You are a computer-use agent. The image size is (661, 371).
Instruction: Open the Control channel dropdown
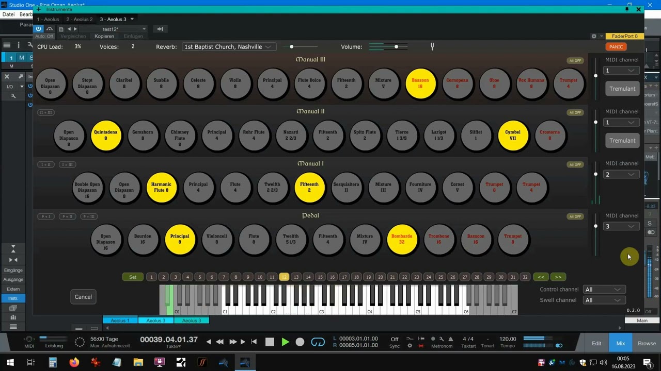pyautogui.click(x=604, y=290)
